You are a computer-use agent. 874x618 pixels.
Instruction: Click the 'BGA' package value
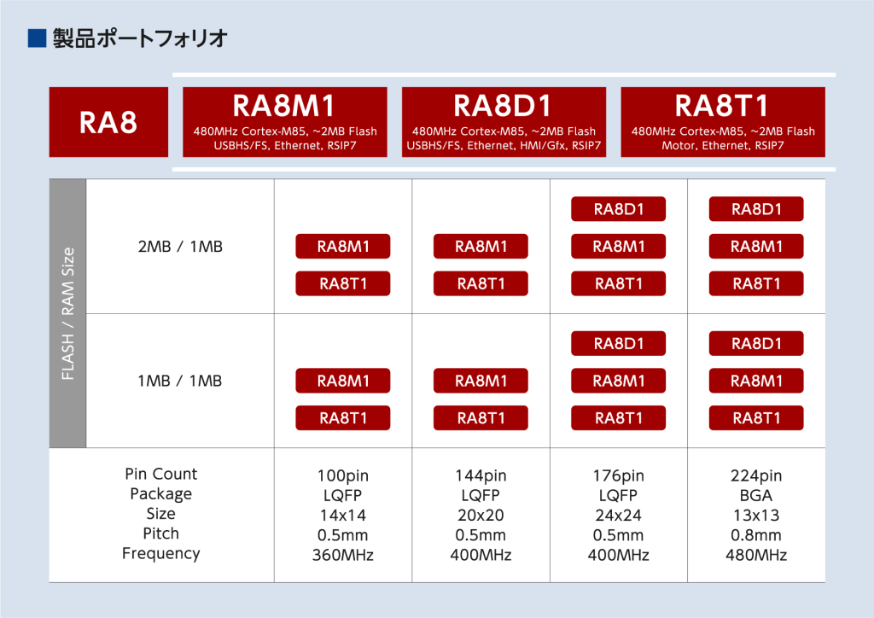[x=756, y=495]
